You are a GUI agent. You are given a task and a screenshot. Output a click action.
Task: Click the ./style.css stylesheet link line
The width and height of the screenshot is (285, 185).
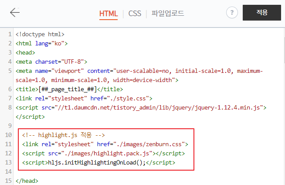coord(84,99)
